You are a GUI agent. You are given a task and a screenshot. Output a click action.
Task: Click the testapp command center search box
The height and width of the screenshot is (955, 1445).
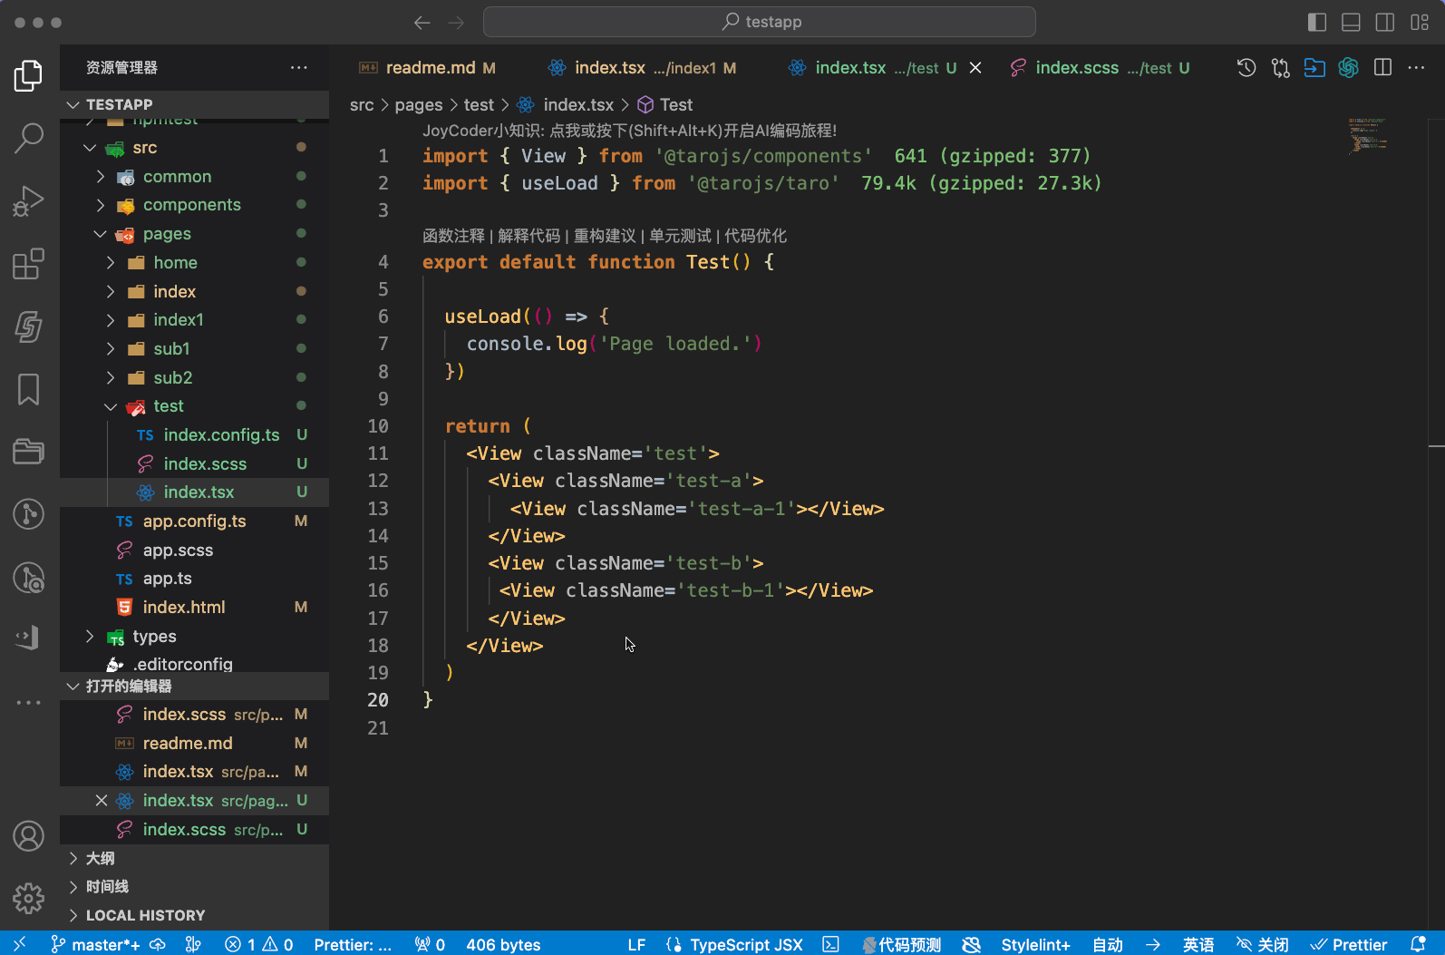point(760,22)
